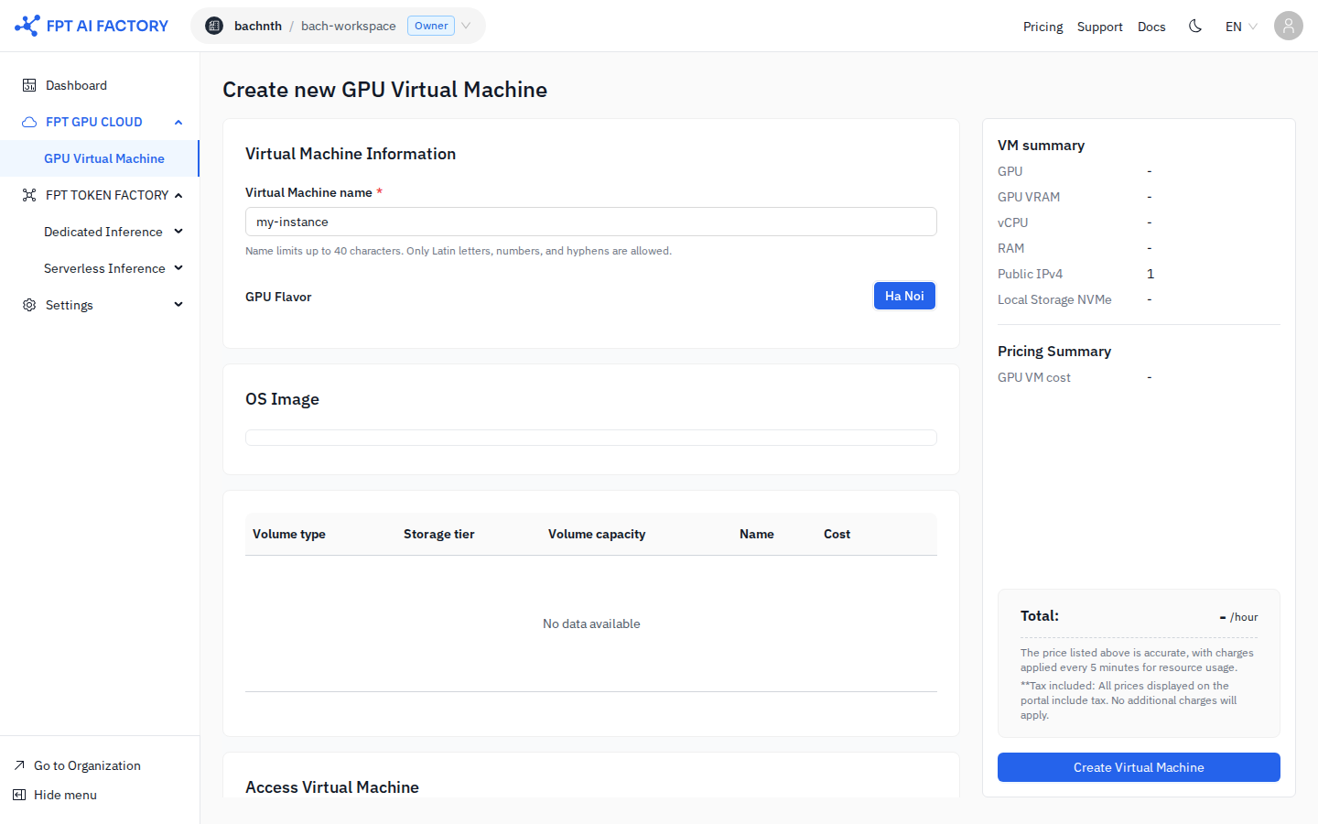Viewport: 1318px width, 824px height.
Task: Click the FPT GPU Cloud cloud icon
Action: click(x=29, y=122)
